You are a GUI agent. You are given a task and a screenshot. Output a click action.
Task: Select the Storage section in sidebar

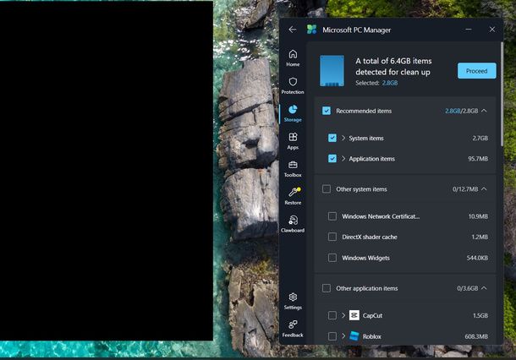[293, 113]
